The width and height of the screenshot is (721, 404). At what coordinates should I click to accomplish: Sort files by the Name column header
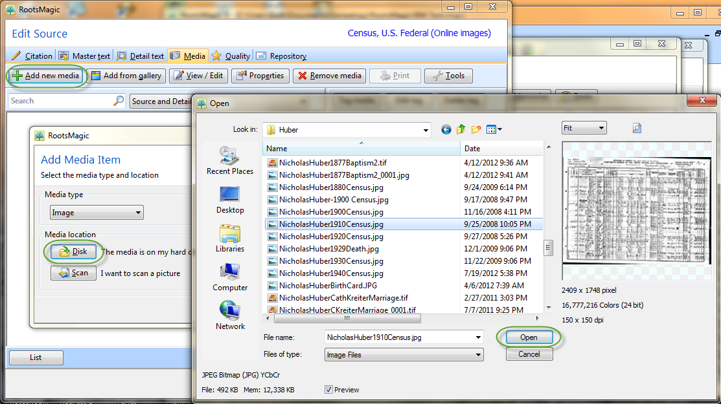pos(361,149)
